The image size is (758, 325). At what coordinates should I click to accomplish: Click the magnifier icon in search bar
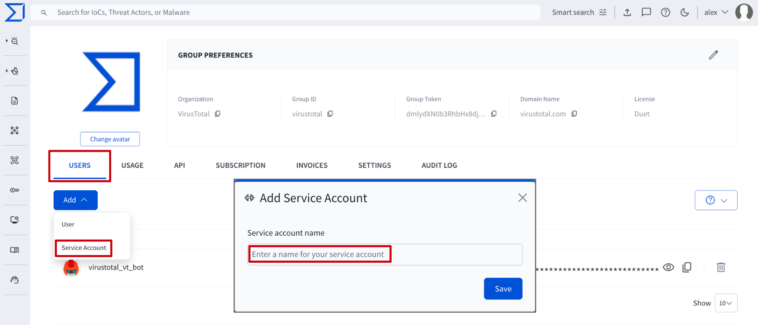[x=44, y=13]
